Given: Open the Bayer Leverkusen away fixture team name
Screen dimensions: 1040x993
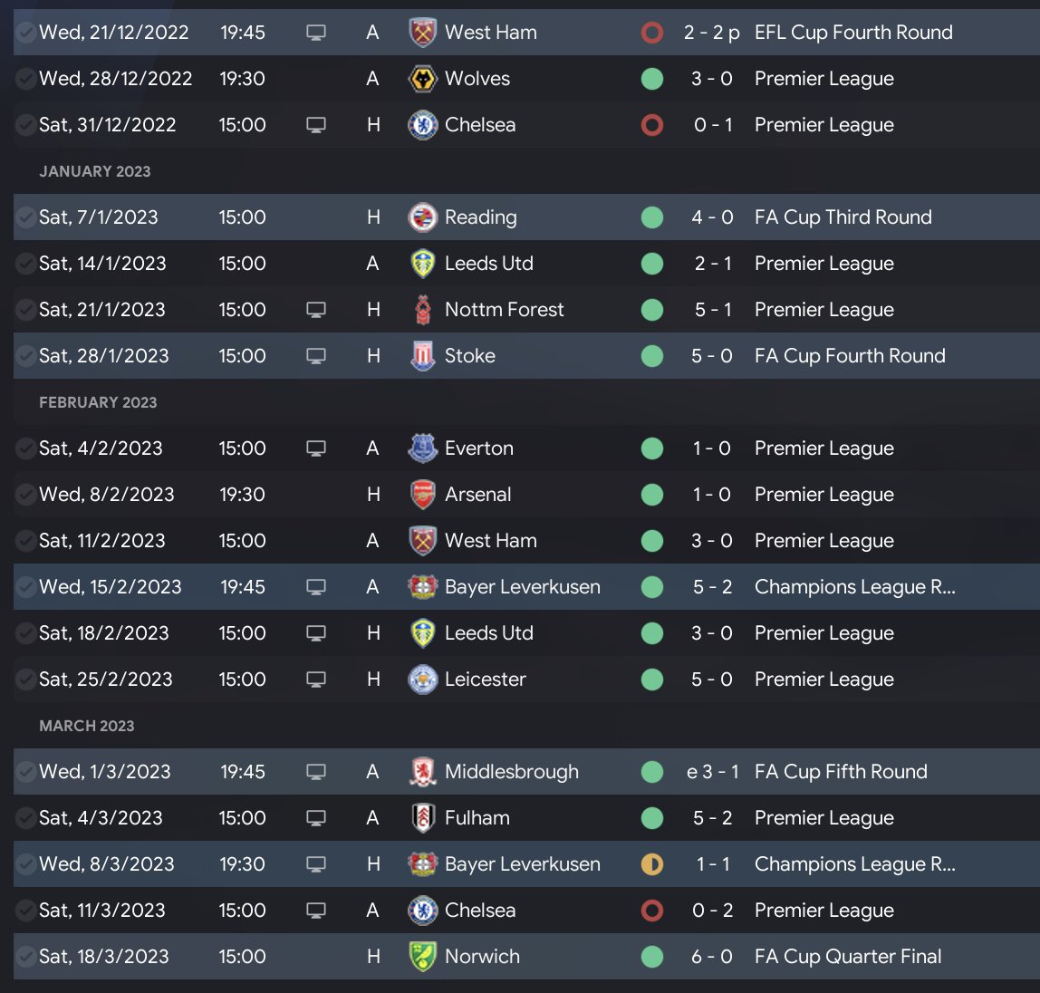Looking at the screenshot, I should [522, 587].
